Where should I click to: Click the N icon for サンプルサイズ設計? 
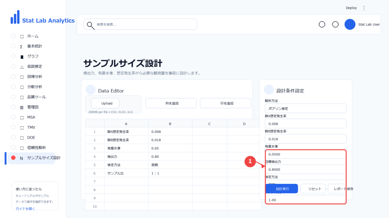point(21,158)
